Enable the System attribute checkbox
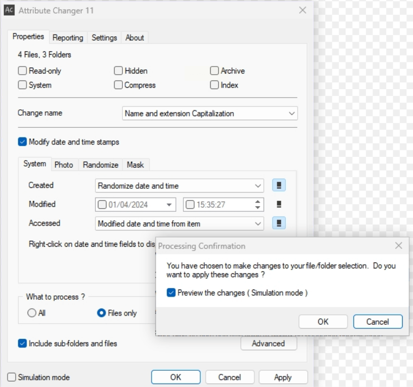 pos(22,85)
